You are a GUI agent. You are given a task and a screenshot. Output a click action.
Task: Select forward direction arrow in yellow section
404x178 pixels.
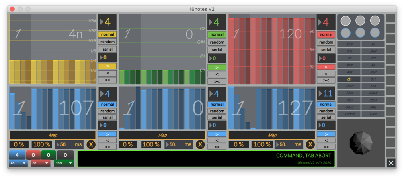tap(107, 66)
